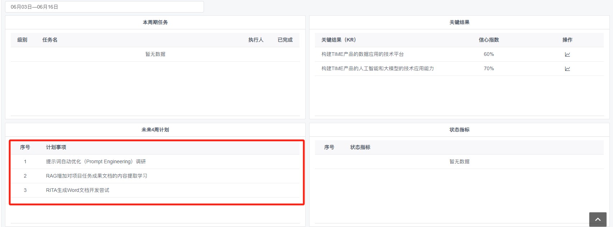Click the 级别 column header

22,40
